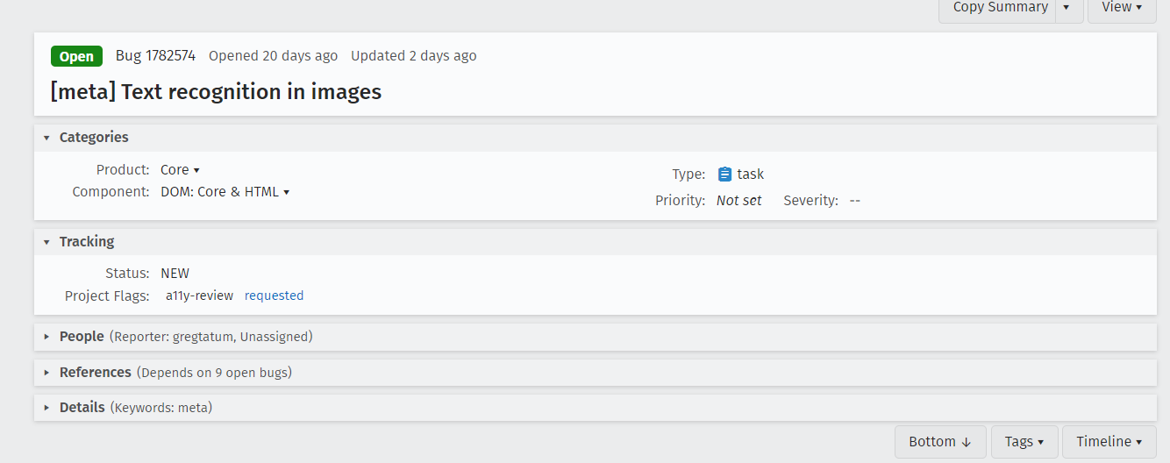The width and height of the screenshot is (1170, 463).
Task: Open the Copy Summary dropdown arrow
Action: [x=1067, y=7]
